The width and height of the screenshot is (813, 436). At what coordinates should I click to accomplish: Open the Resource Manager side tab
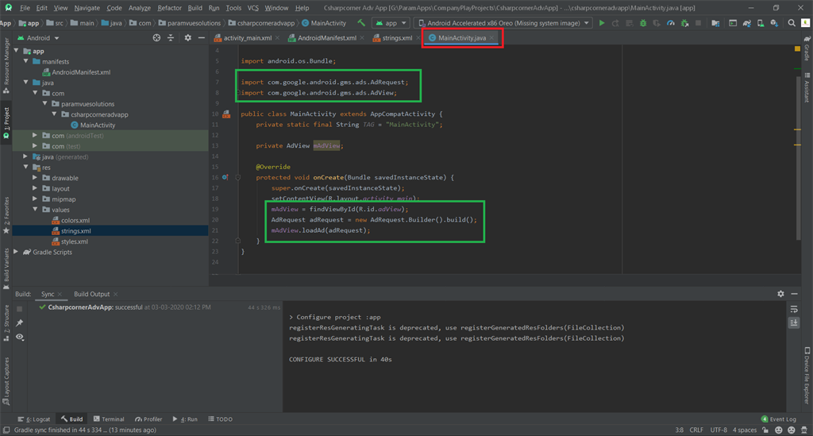pyautogui.click(x=6, y=66)
